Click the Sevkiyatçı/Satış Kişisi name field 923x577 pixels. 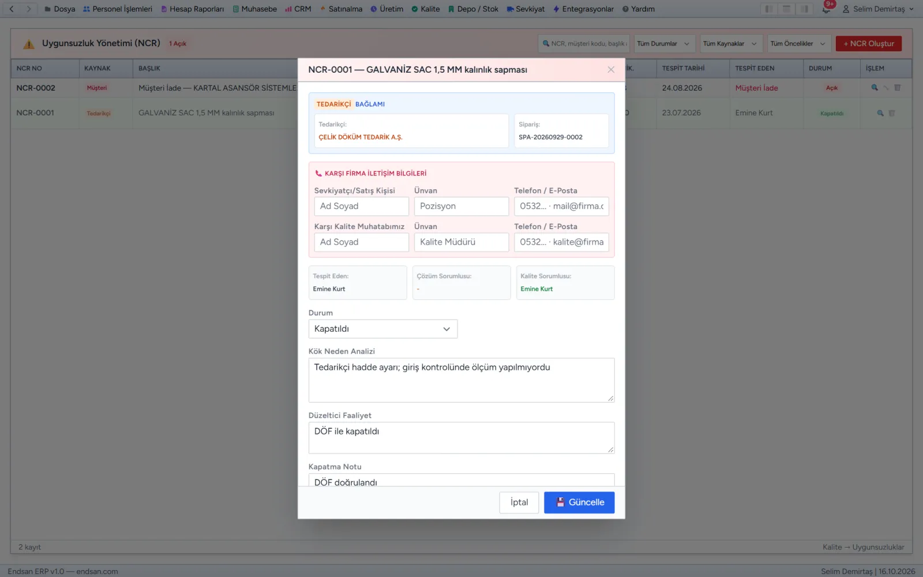(362, 206)
